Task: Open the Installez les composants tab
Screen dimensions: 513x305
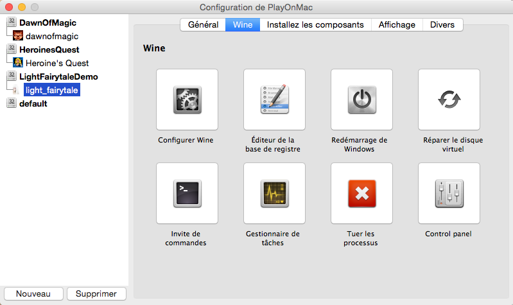Action: pyautogui.click(x=315, y=25)
